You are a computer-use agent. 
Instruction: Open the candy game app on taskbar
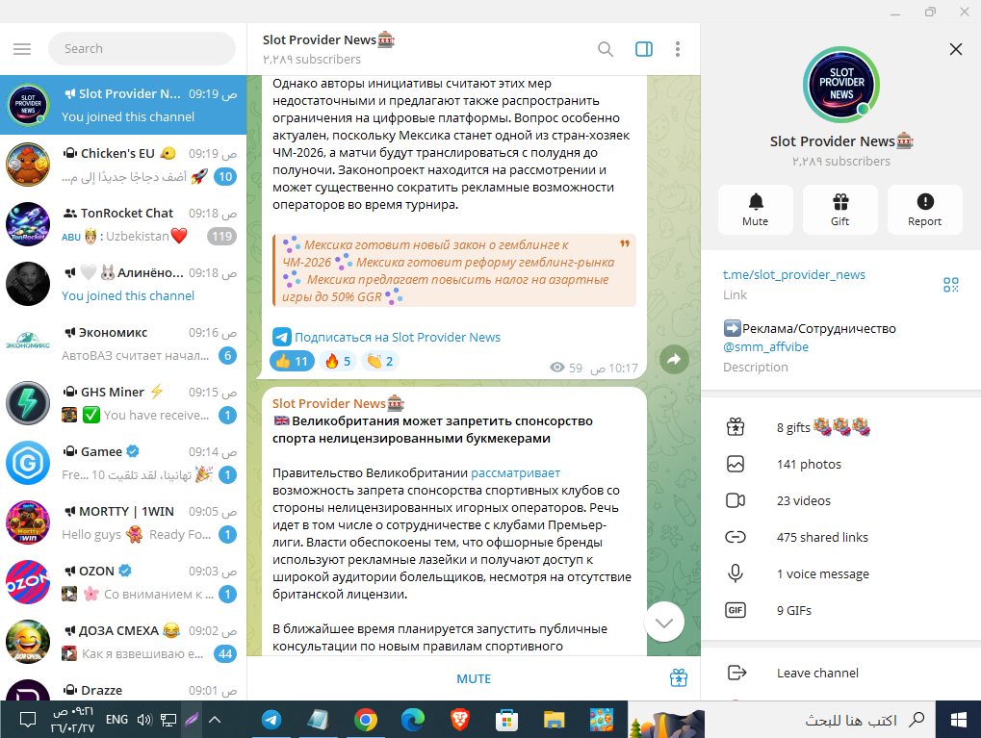[602, 720]
